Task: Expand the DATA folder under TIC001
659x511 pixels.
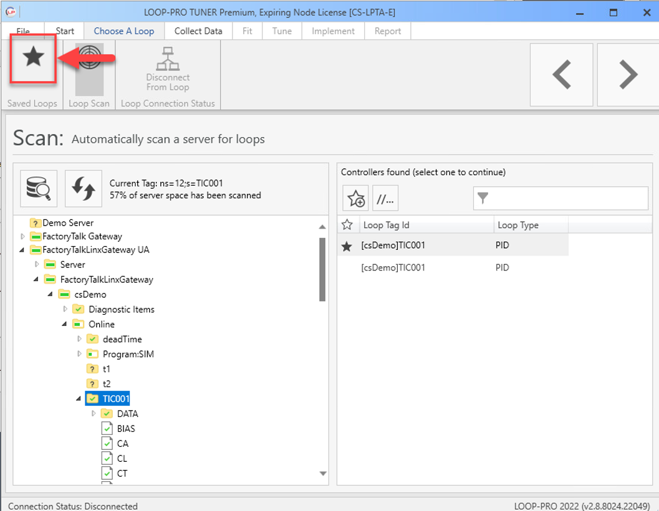Action: coord(94,414)
